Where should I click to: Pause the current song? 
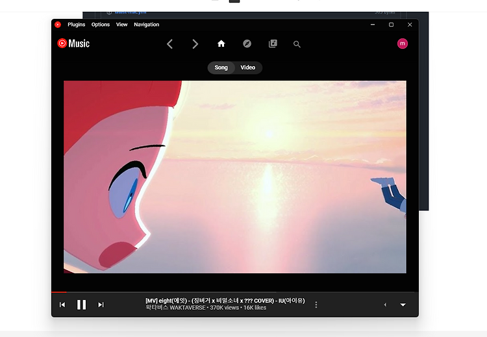pyautogui.click(x=81, y=305)
